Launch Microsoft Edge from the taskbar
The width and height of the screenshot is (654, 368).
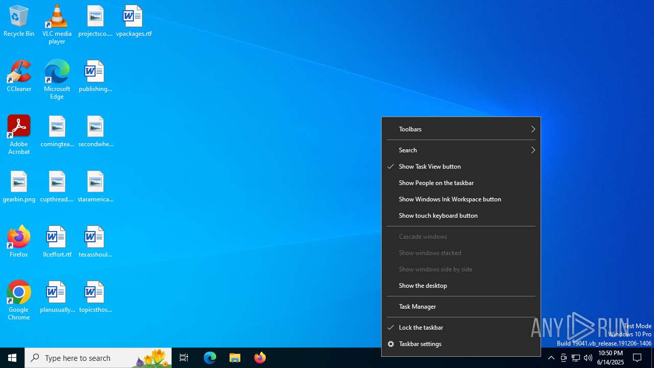210,358
